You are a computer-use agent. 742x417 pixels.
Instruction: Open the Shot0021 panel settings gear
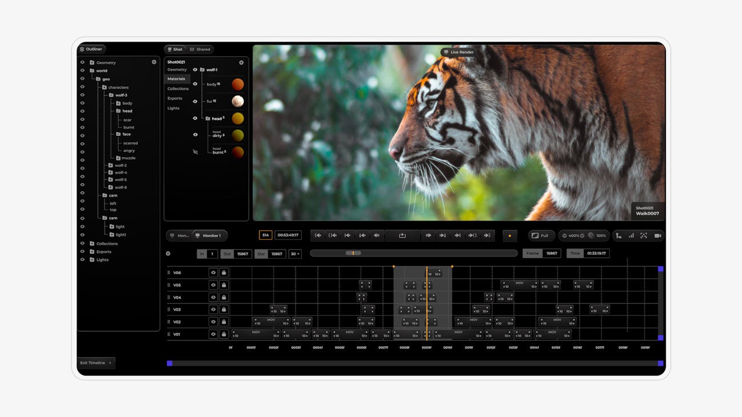tap(241, 62)
